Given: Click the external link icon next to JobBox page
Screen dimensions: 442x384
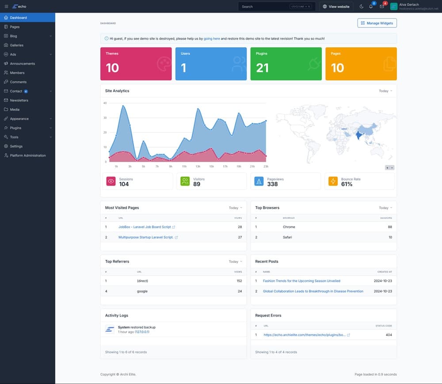Looking at the screenshot, I should pos(174,227).
